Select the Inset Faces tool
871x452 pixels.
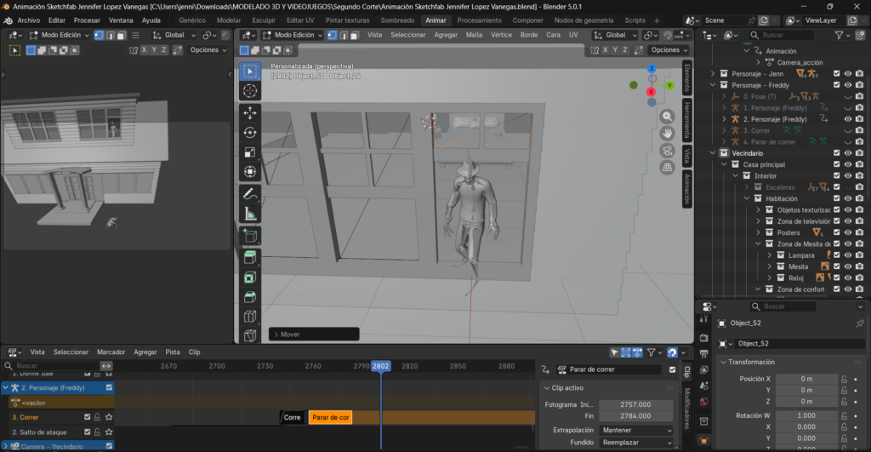(250, 277)
